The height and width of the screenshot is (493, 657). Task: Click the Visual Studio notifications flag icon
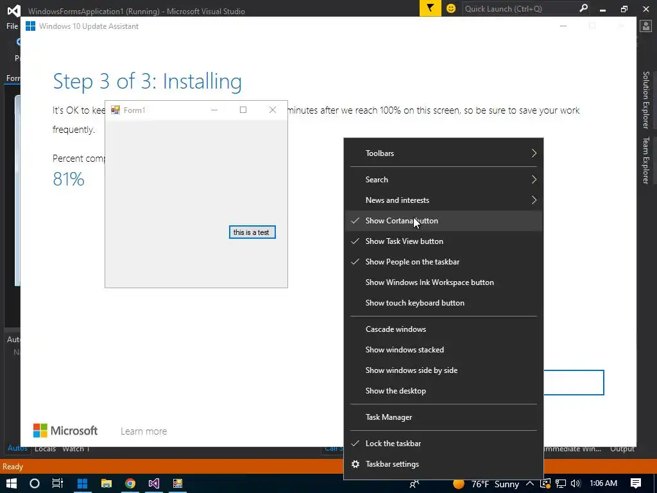pos(431,8)
